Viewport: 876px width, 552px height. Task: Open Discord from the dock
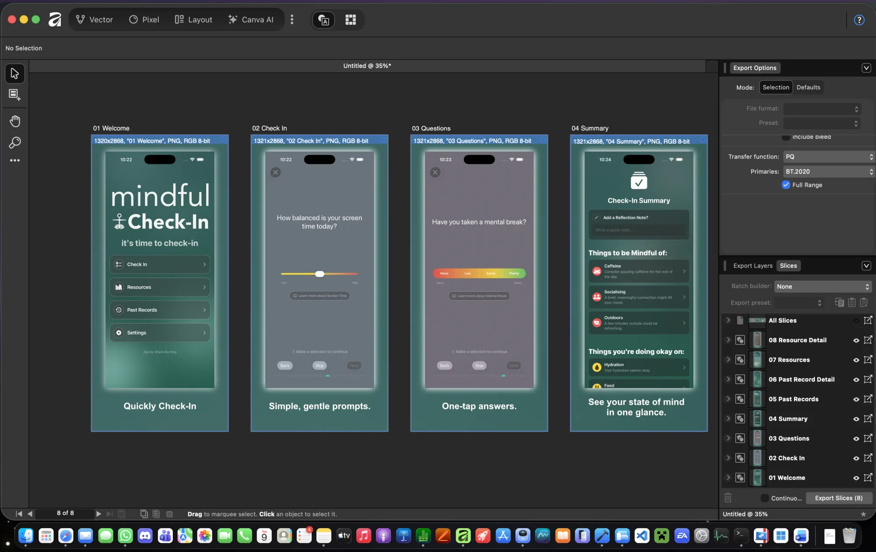tap(145, 535)
